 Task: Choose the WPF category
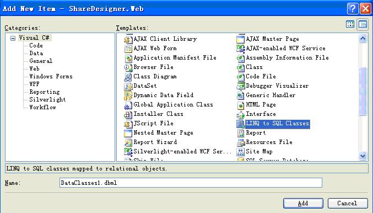[34, 84]
